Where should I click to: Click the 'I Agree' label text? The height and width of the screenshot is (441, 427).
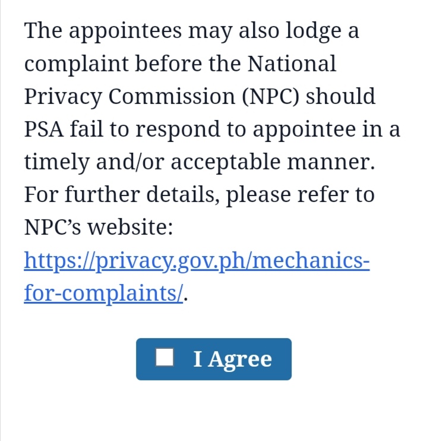pyautogui.click(x=232, y=360)
